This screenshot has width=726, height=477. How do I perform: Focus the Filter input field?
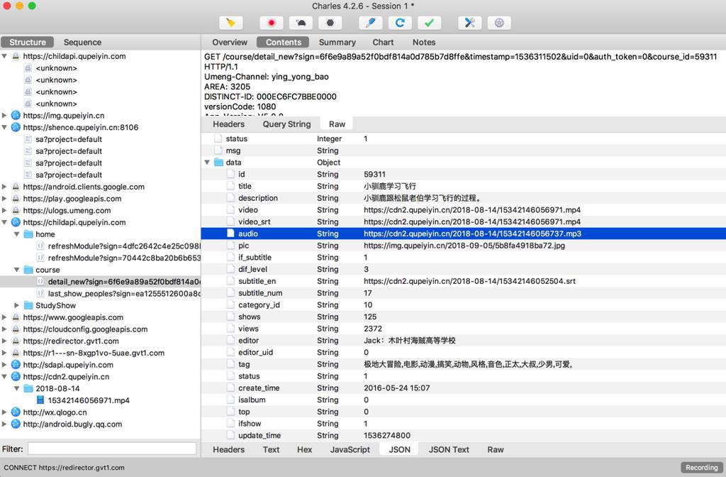pos(112,449)
